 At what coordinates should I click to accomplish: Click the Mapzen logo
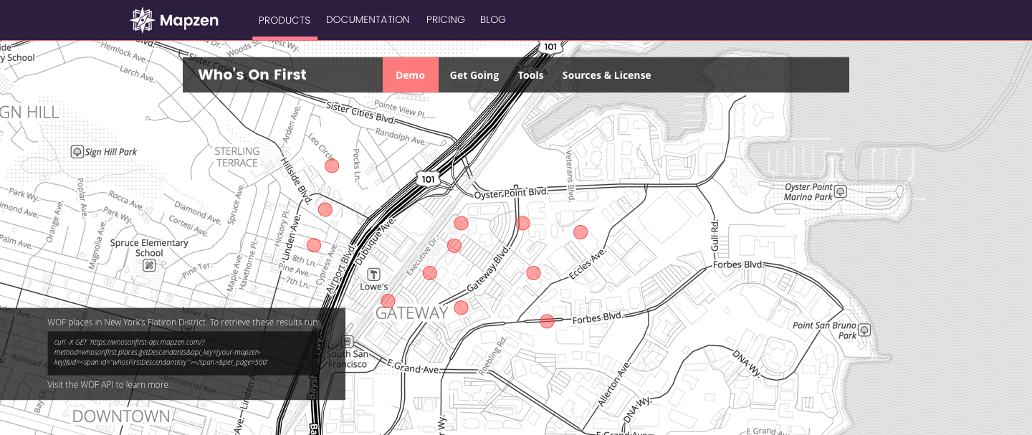tap(174, 20)
